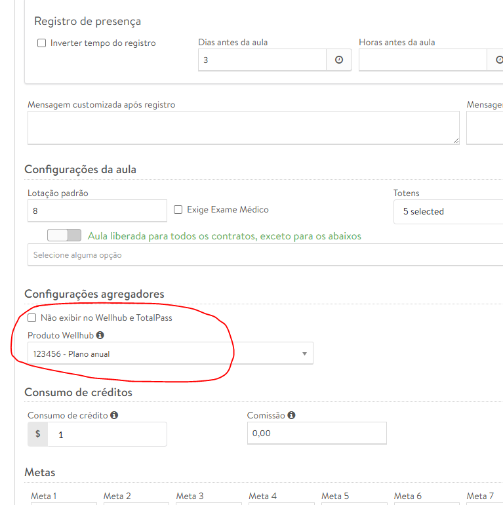Toggle the Aula liberada para todos os contratos switch
The image size is (503, 505).
[x=64, y=235]
